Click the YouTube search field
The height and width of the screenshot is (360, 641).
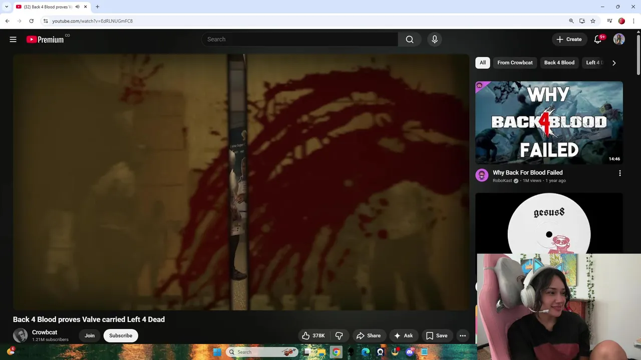(x=299, y=39)
